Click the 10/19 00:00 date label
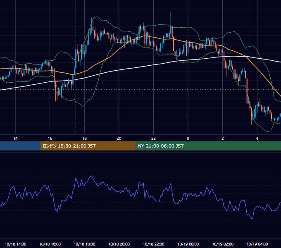This screenshot has height=248, width=281. pos(188,244)
